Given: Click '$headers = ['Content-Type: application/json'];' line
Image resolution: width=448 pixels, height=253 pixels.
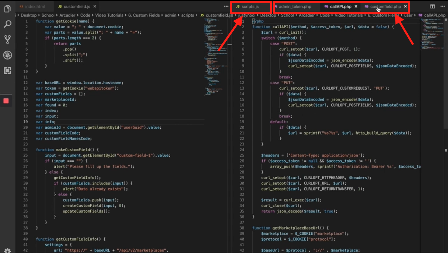Looking at the screenshot, I should pyautogui.click(x=313, y=155).
